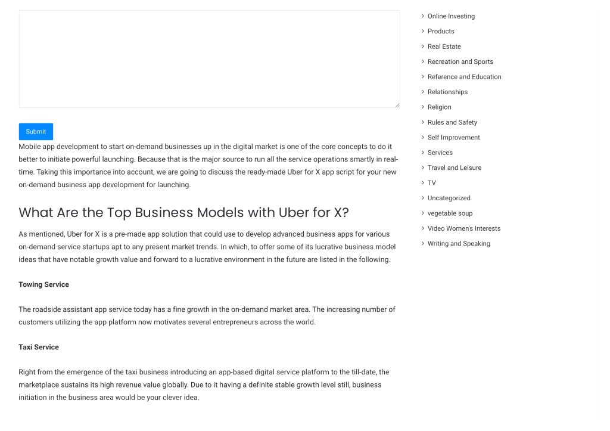Click the Top Business Models with Uber heading
The height and width of the screenshot is (431, 610).
[183, 213]
